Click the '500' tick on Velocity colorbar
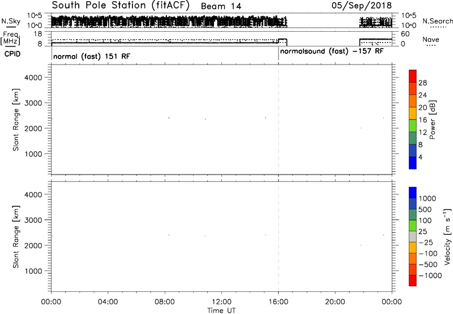 coord(426,210)
